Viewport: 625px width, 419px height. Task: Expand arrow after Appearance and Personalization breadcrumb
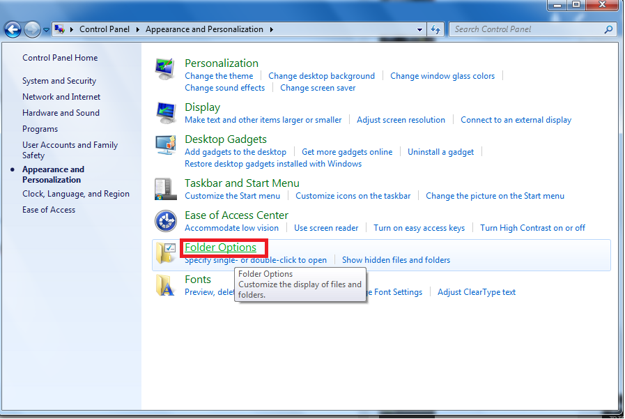(272, 29)
